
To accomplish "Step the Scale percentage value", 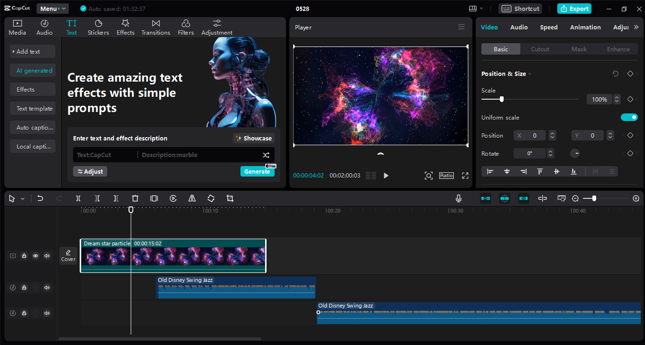I will tap(617, 99).
